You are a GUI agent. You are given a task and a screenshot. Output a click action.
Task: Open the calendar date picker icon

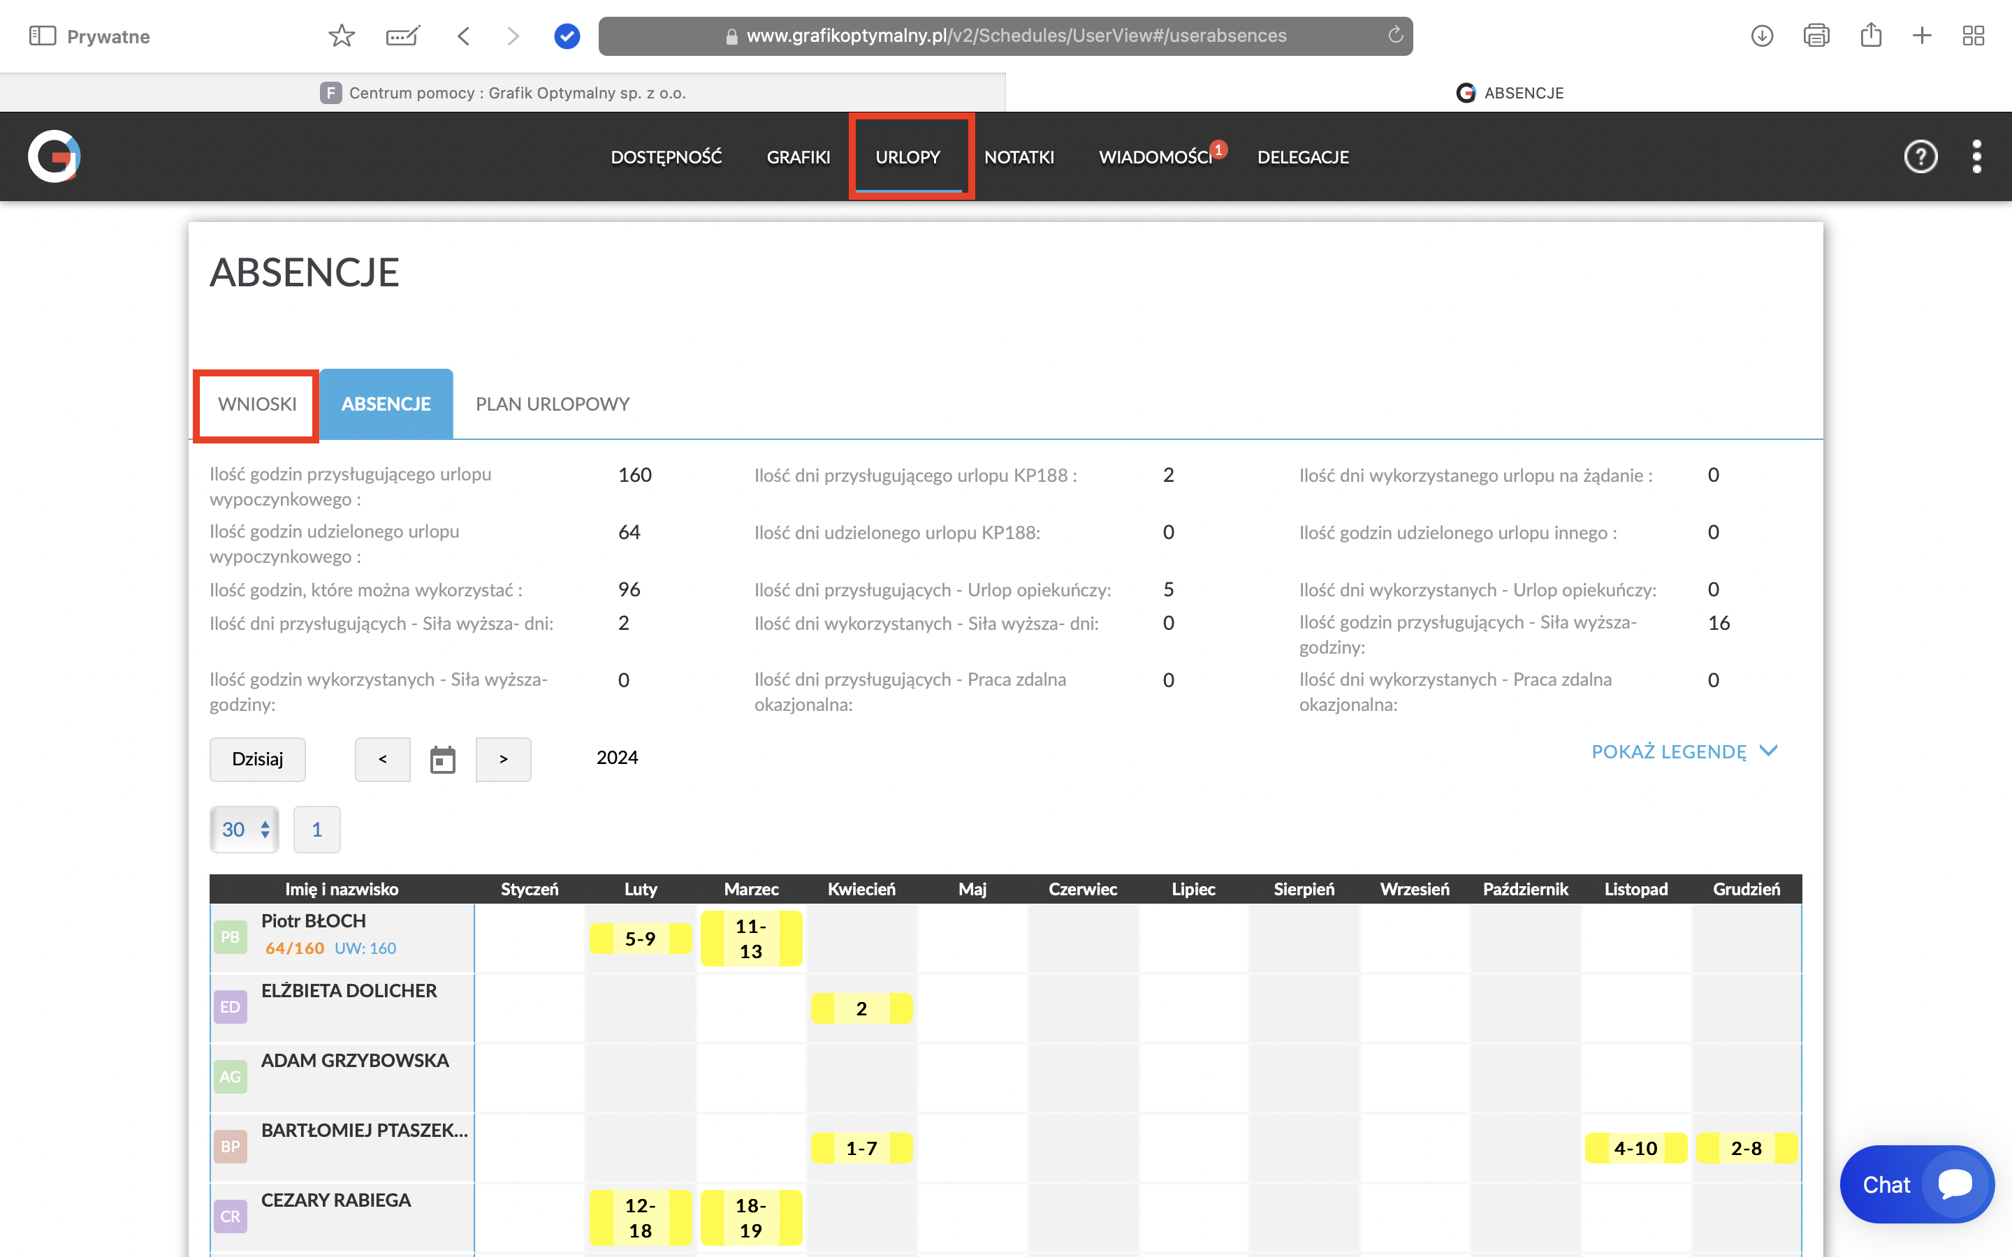pyautogui.click(x=442, y=759)
